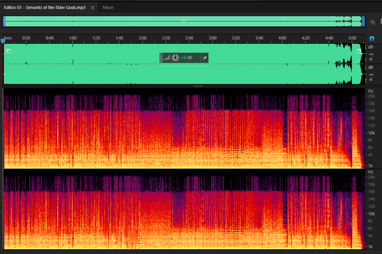Click the hms time format label
Screen dimensions: 382x254
pos(8,38)
